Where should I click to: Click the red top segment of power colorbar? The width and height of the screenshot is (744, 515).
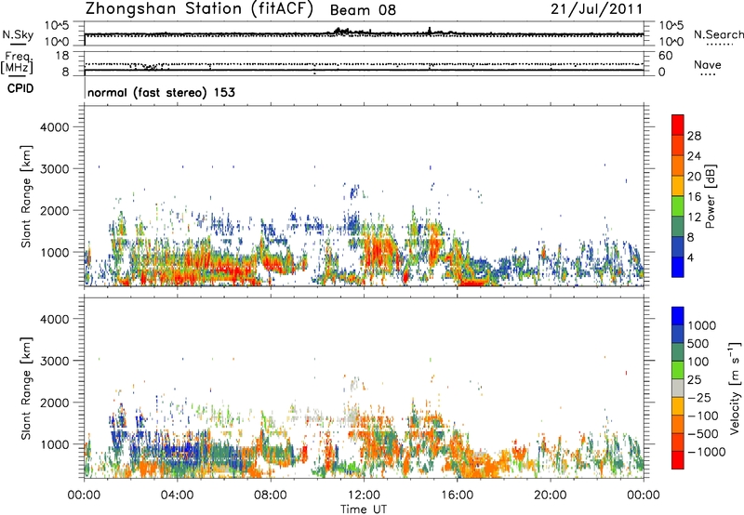[x=678, y=125]
